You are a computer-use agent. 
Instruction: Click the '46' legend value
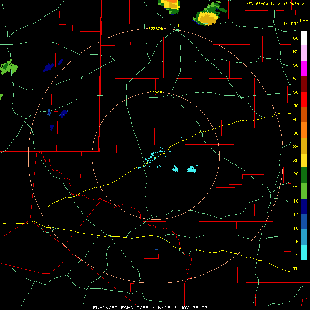tap(296, 106)
